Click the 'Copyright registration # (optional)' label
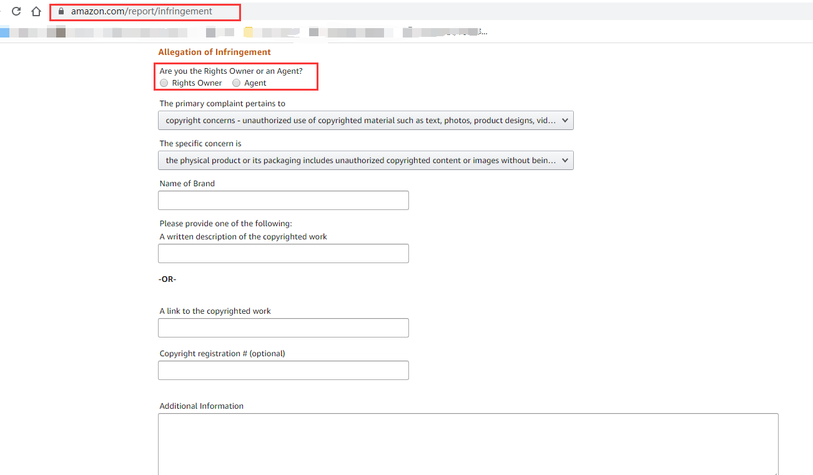Viewport: 813px width, 475px height. (222, 354)
